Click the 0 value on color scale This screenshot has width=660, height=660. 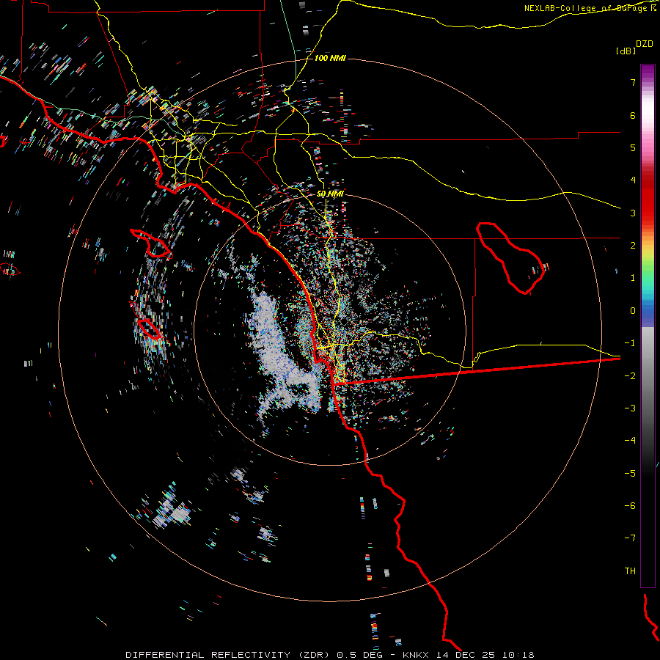coord(633,311)
